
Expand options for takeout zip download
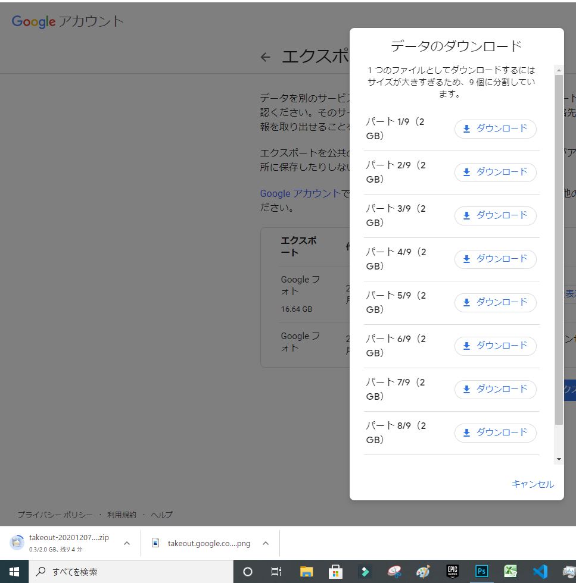click(x=127, y=543)
